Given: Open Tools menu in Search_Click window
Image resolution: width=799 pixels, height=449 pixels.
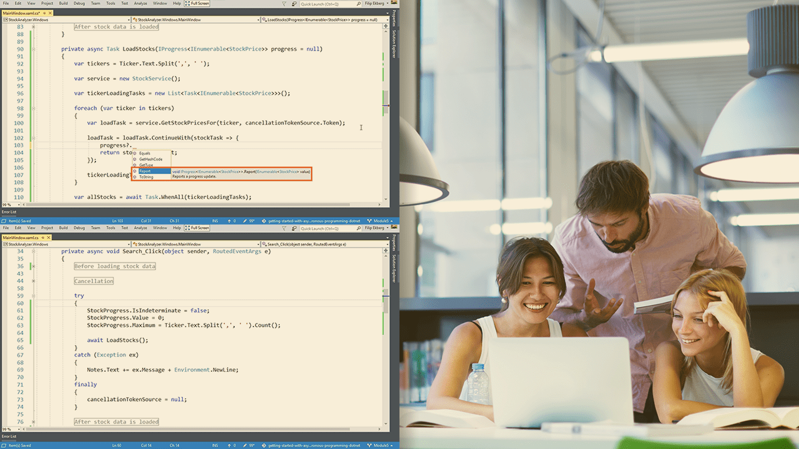Looking at the screenshot, I should (110, 228).
